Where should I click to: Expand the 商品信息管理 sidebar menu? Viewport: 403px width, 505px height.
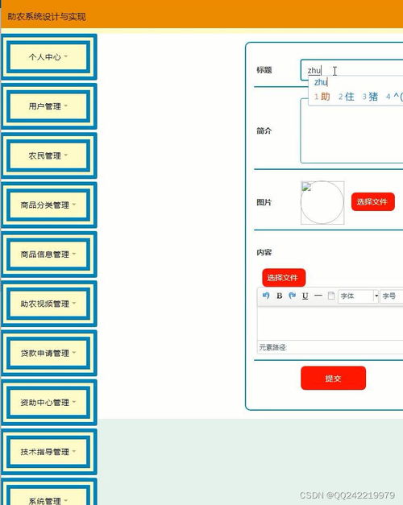tap(48, 255)
